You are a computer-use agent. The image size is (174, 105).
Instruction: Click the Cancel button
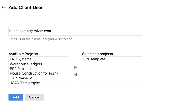pos(34,97)
